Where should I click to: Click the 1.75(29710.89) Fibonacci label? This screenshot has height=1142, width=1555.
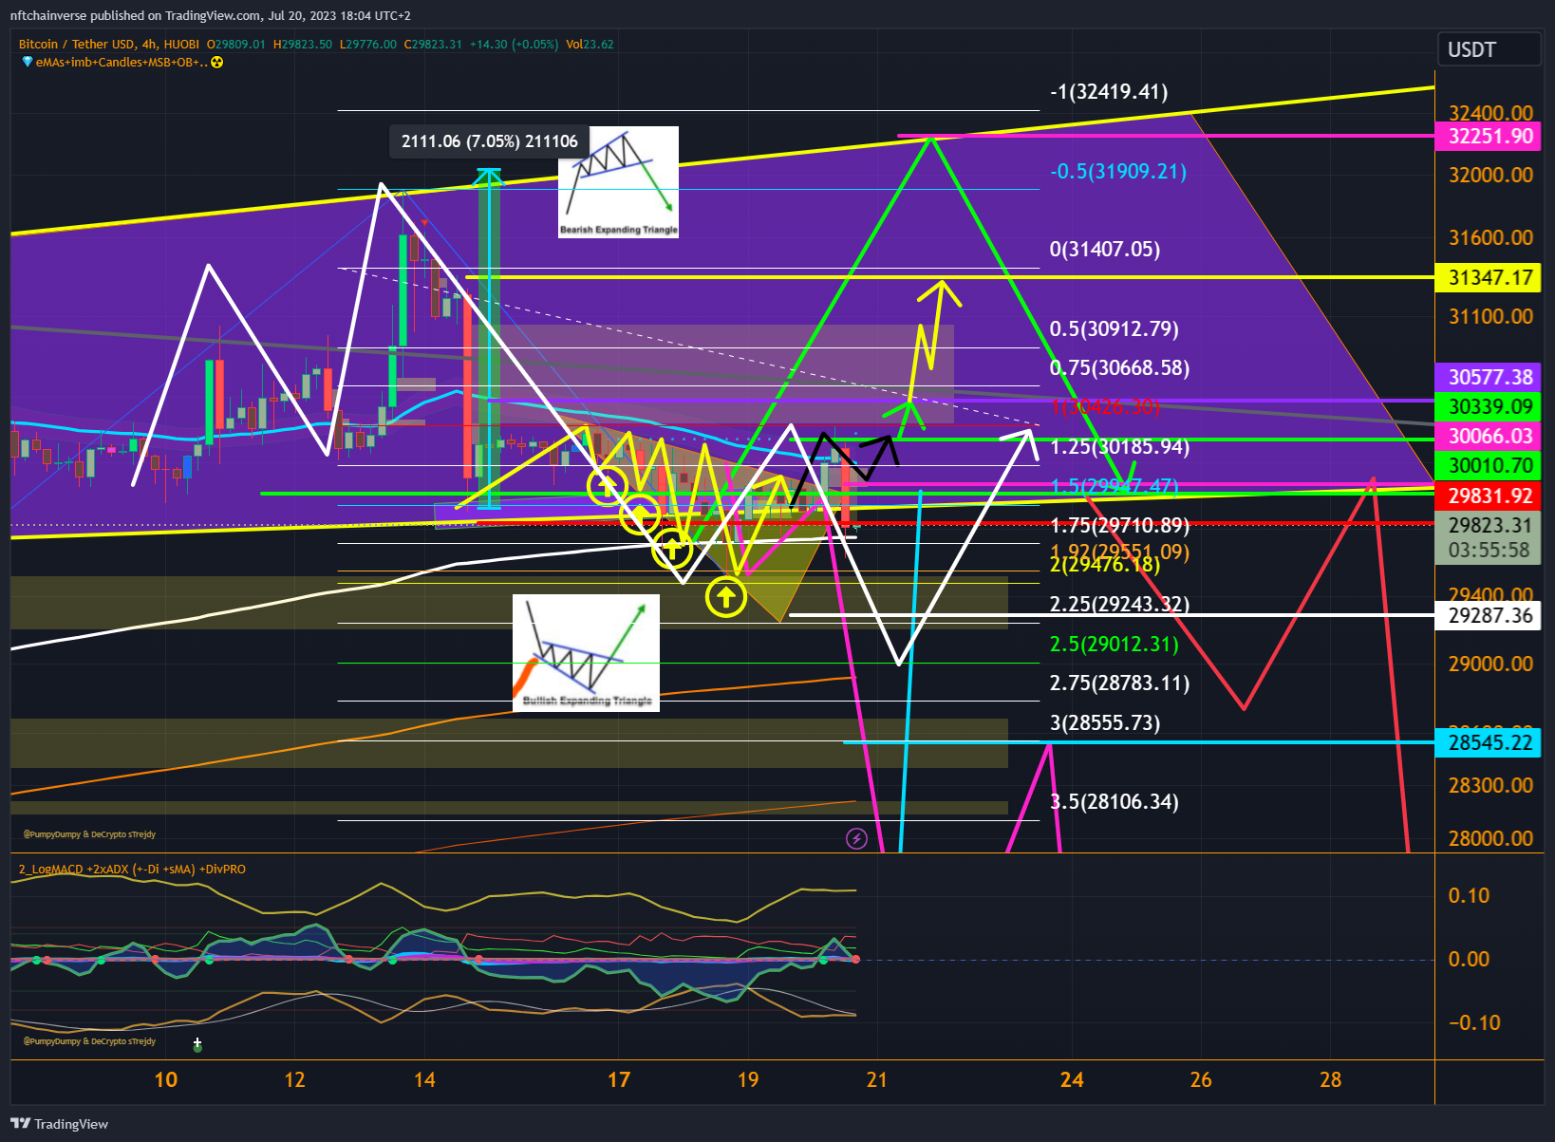tap(1119, 525)
